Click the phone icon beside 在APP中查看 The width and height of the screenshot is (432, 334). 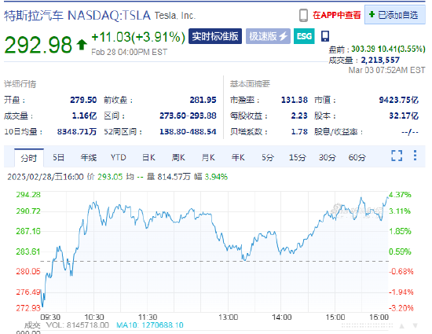click(x=303, y=15)
